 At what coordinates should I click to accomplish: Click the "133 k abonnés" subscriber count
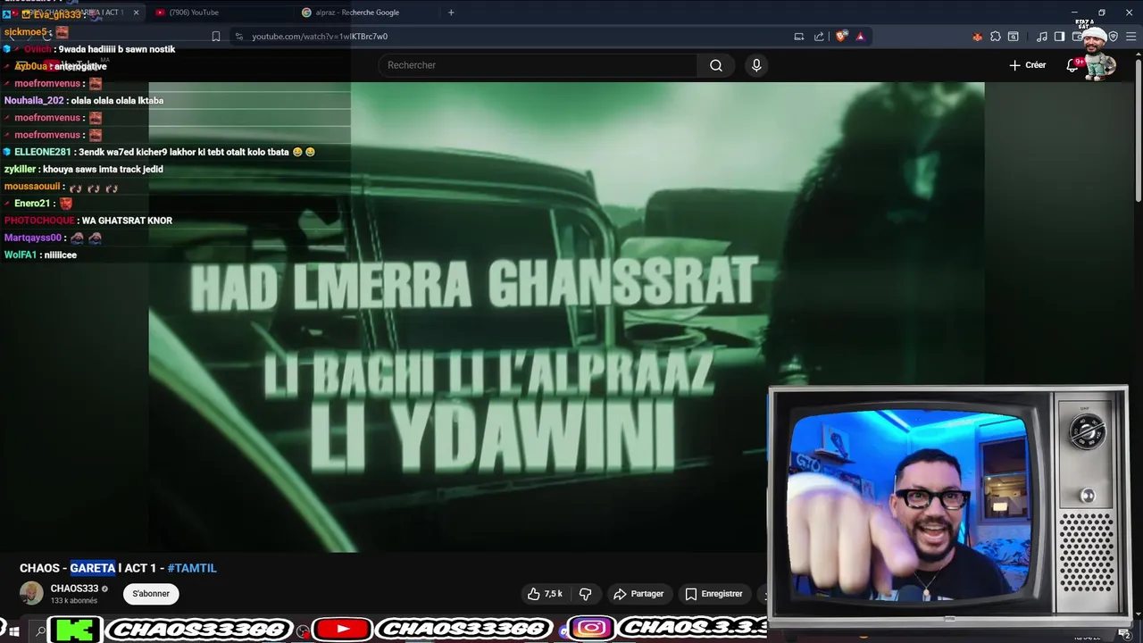click(74, 601)
